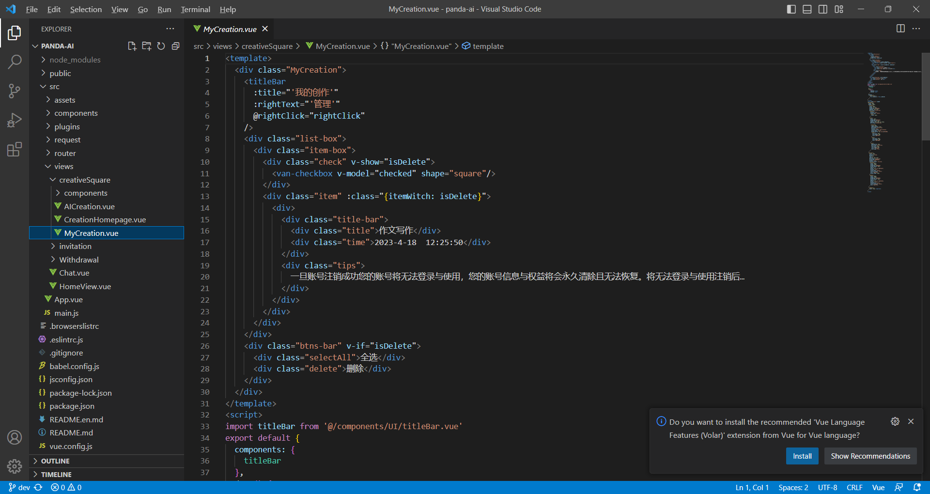
Task: Open vue.config.js file
Action: tap(107, 446)
